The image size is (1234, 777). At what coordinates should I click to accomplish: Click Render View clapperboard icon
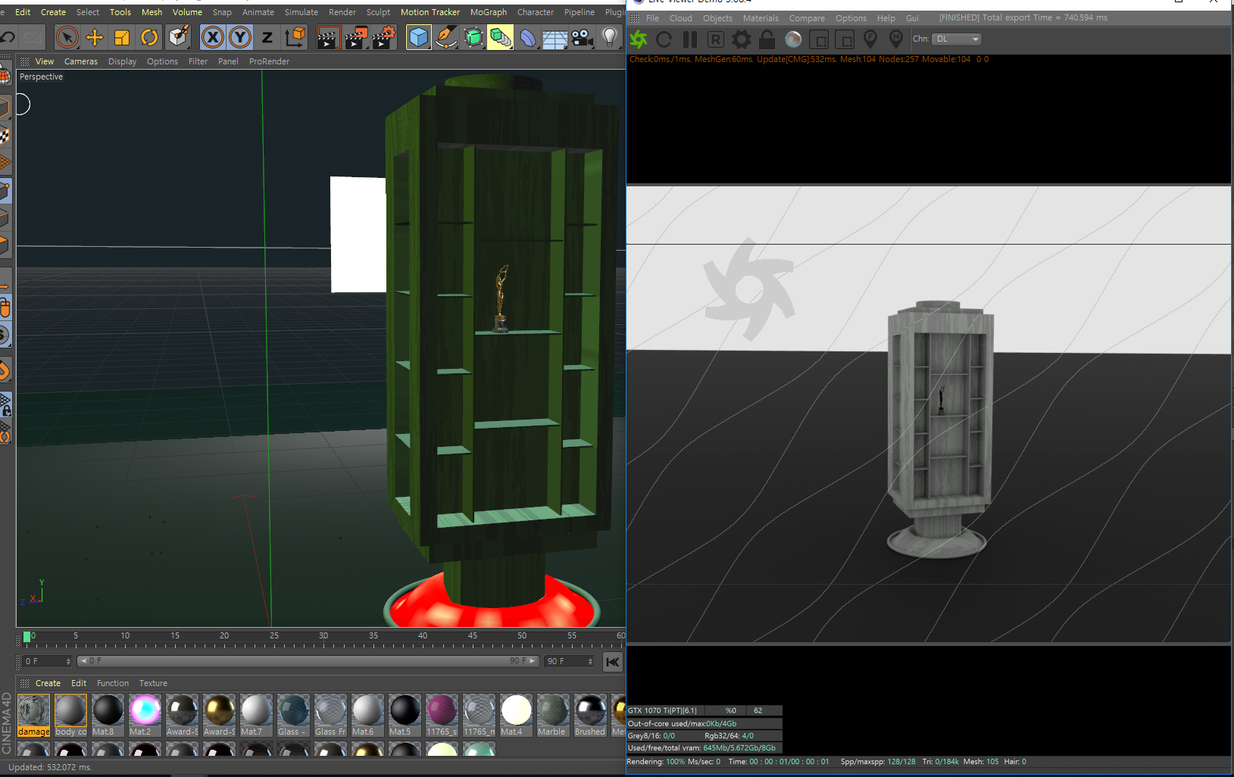(x=328, y=37)
